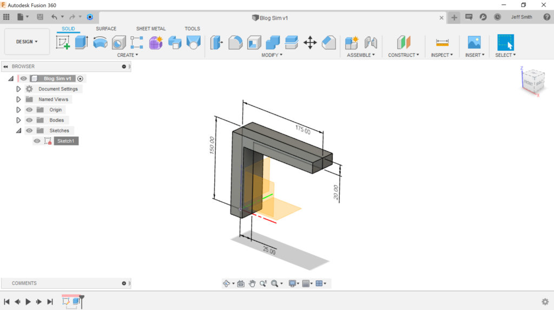The image size is (554, 310).
Task: Hide Sketch1 using its eye icon
Action: click(37, 141)
